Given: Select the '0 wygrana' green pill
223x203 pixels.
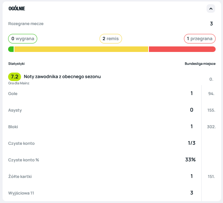Looking at the screenshot, I should [23, 38].
